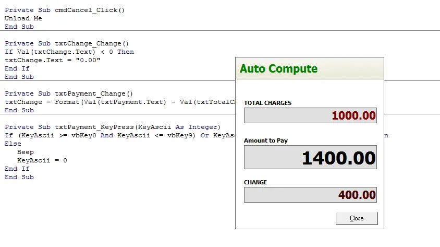This screenshot has width=440, height=247.
Task: Click the If (KeyAscii >= vbKey0 line
Action: (x=104, y=135)
